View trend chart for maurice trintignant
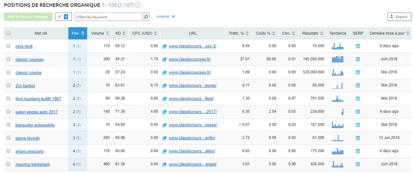The width and height of the screenshot is (413, 173). click(x=338, y=164)
